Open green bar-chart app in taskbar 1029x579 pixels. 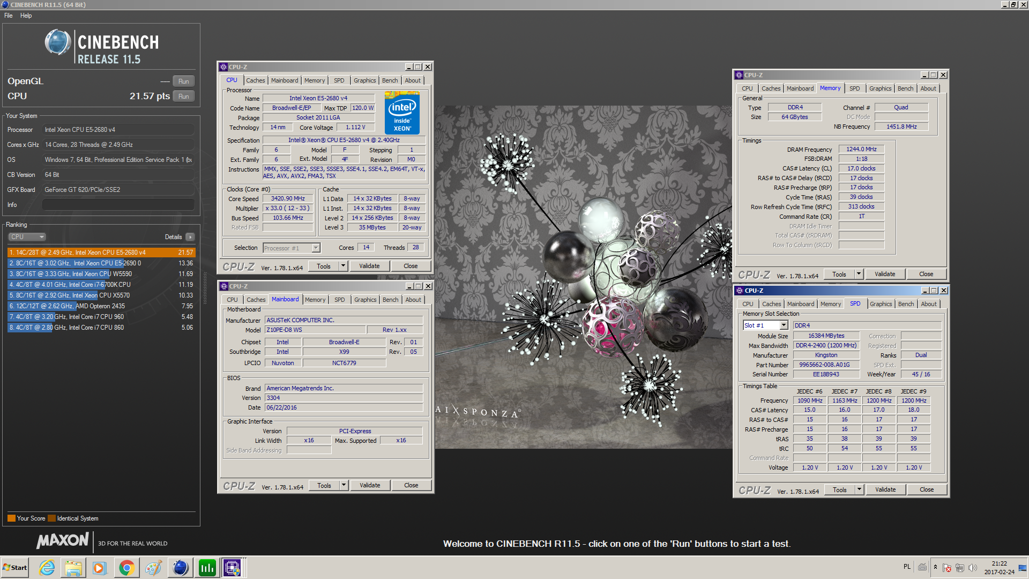point(207,568)
